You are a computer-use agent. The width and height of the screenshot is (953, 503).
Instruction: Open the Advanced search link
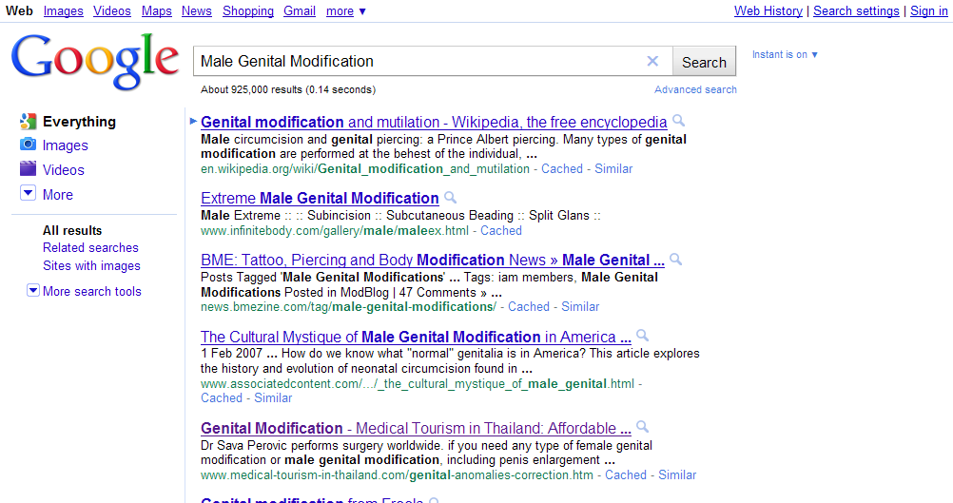tap(695, 89)
